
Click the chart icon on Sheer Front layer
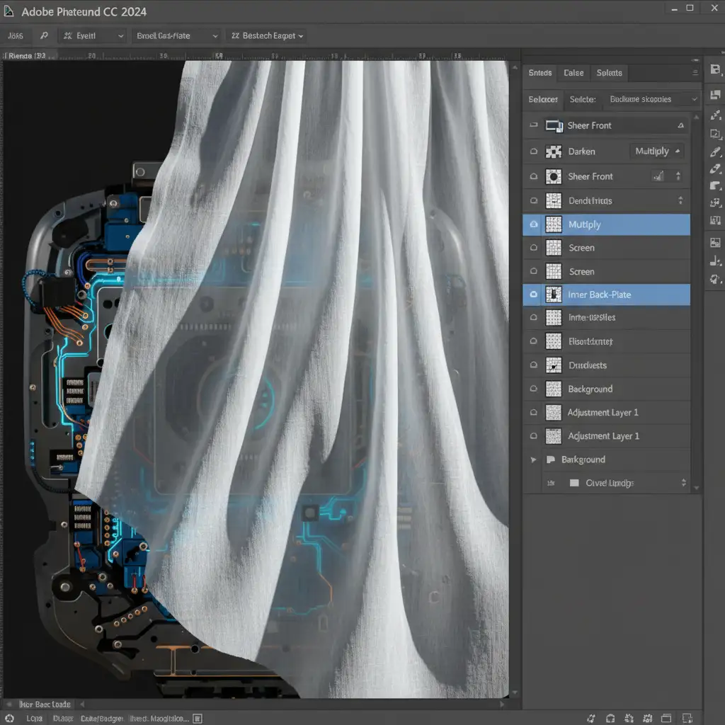click(658, 176)
